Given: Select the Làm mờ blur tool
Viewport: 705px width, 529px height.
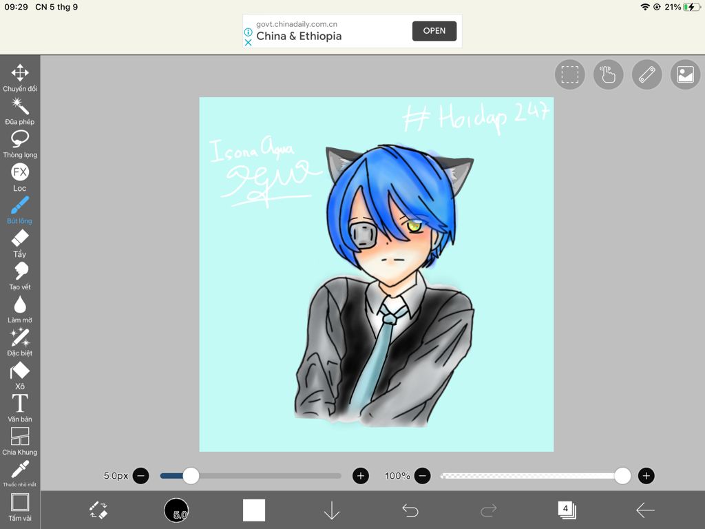Looking at the screenshot, I should 20,309.
